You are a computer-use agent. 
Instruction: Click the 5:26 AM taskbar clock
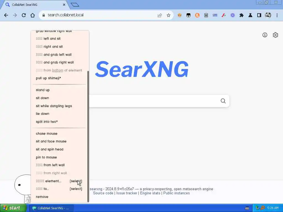point(273,208)
